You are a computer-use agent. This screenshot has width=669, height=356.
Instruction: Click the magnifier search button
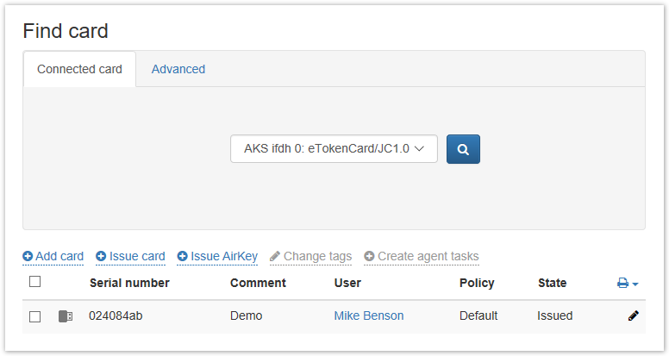[x=463, y=149]
